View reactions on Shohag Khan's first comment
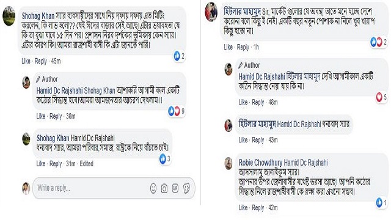The image size is (391, 220). click(179, 56)
